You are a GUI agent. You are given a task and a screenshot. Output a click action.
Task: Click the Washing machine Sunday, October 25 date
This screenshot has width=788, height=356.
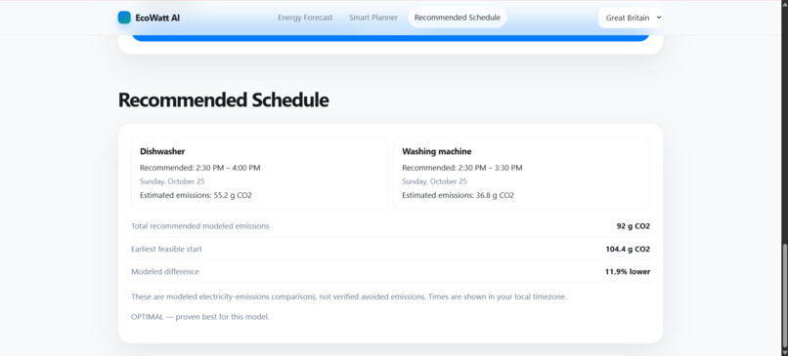435,181
